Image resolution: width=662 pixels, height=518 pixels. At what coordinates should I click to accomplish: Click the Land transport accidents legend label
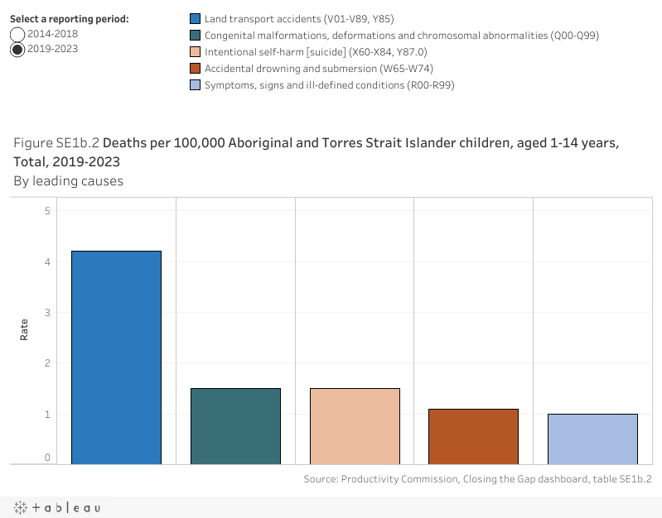pos(299,19)
